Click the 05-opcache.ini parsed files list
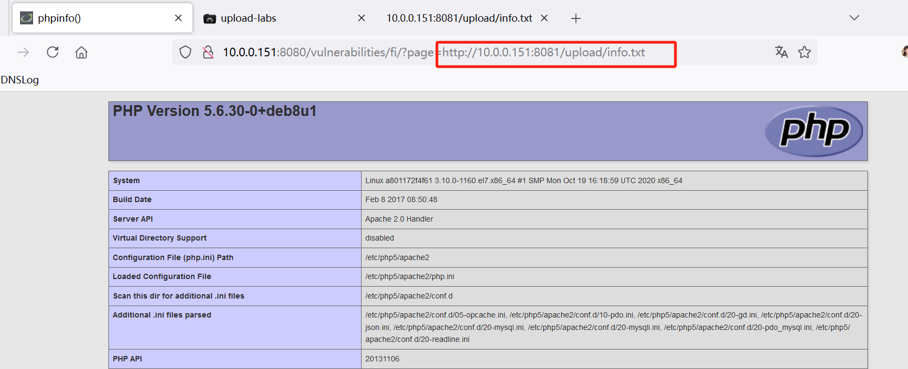Screen dimensions: 908x369 [x=614, y=327]
